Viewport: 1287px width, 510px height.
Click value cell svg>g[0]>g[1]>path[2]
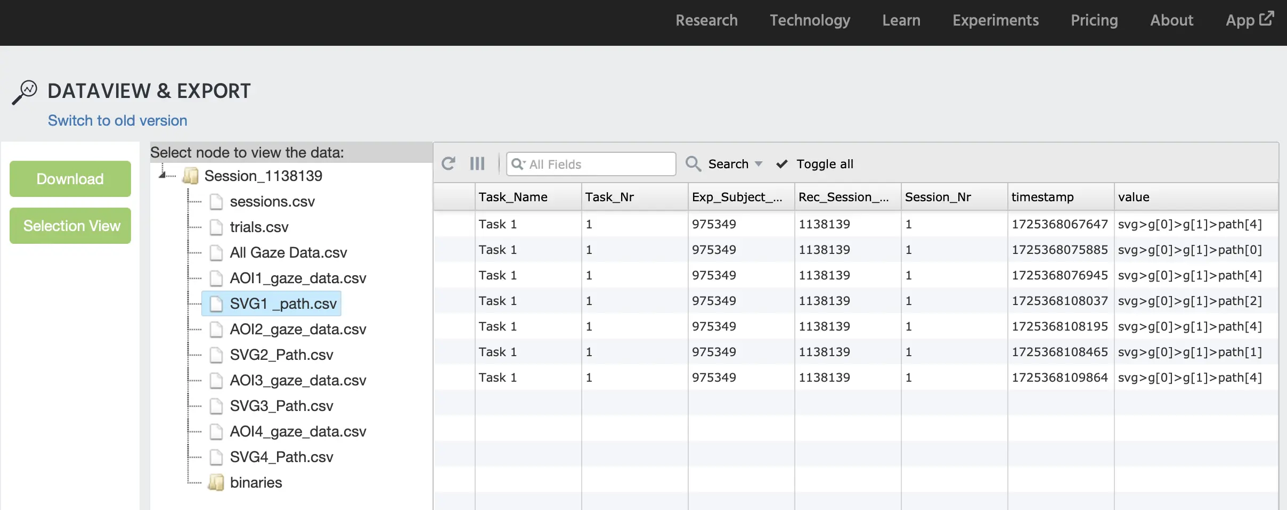[x=1196, y=301]
